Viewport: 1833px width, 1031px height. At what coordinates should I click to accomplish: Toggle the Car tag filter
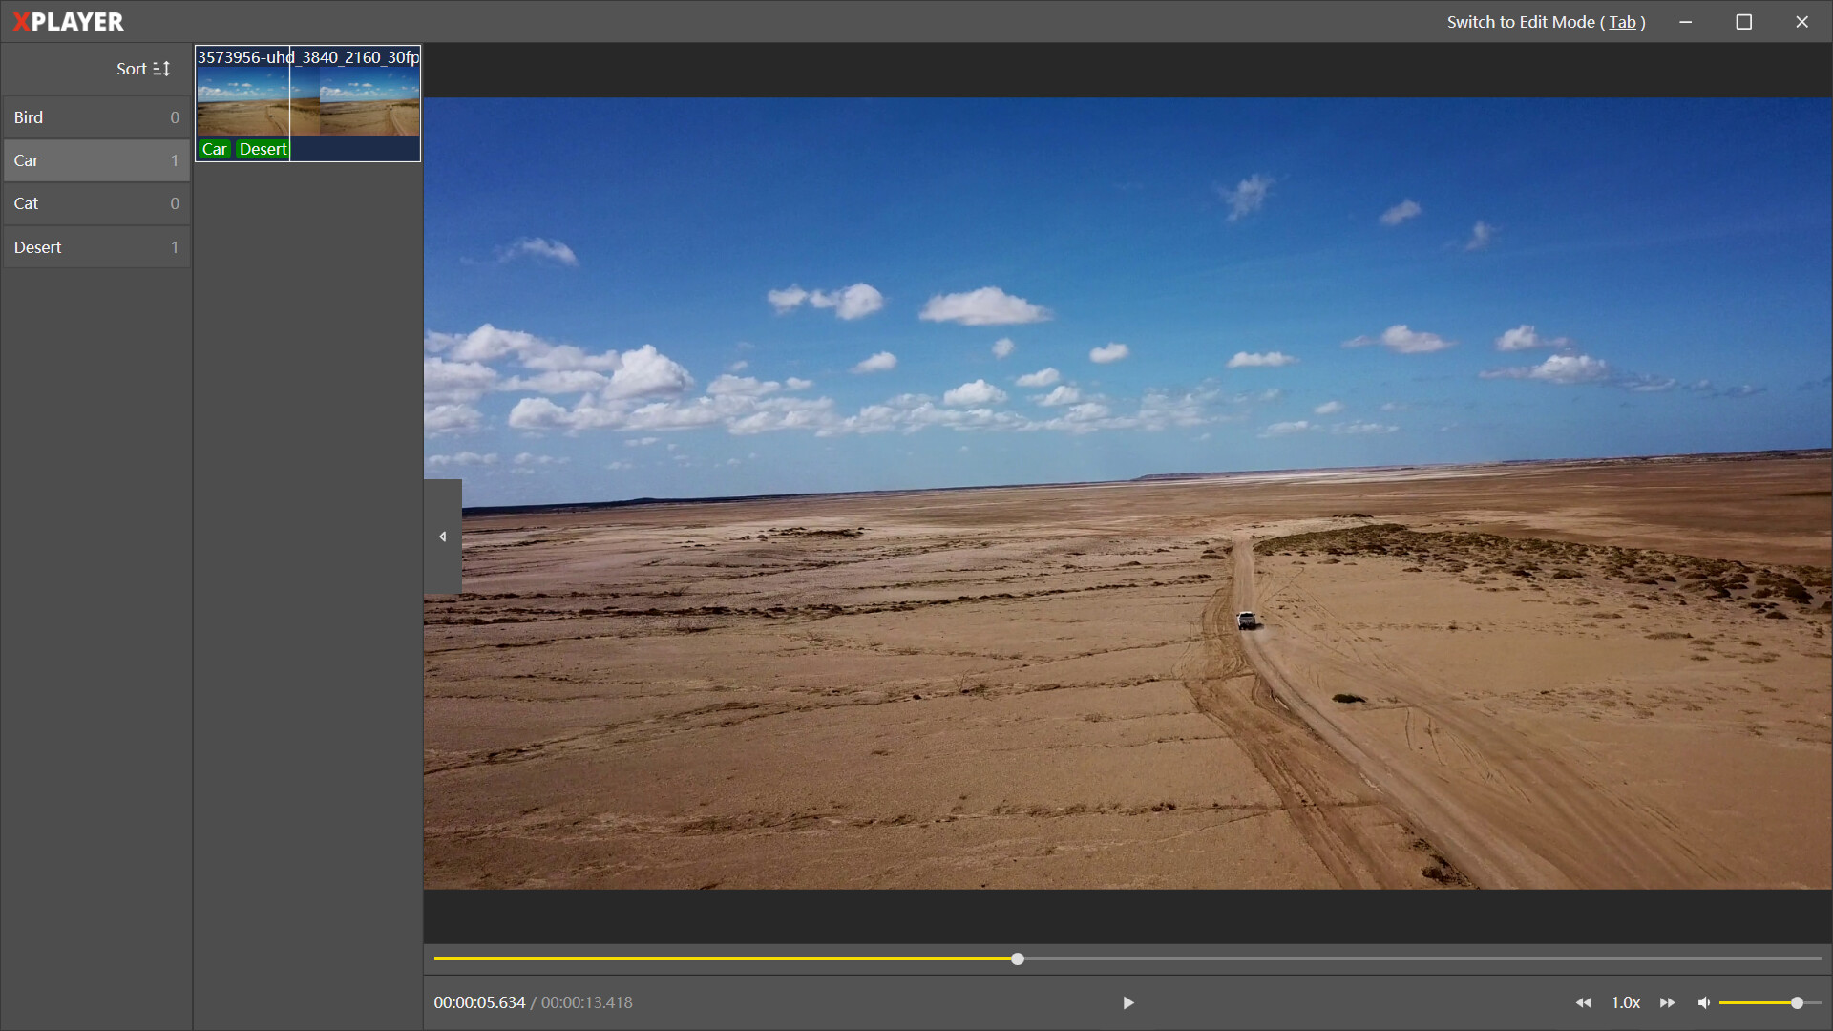[x=95, y=160]
